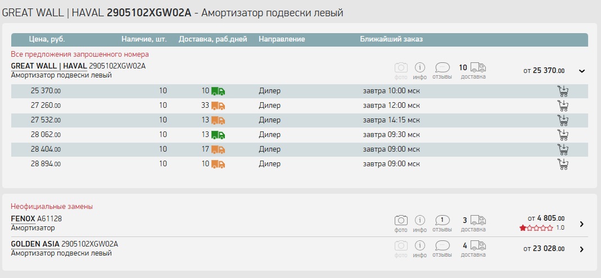This screenshot has height=278, width=601.
Task: Click green truck in 28 062.00 row
Action: (218, 135)
